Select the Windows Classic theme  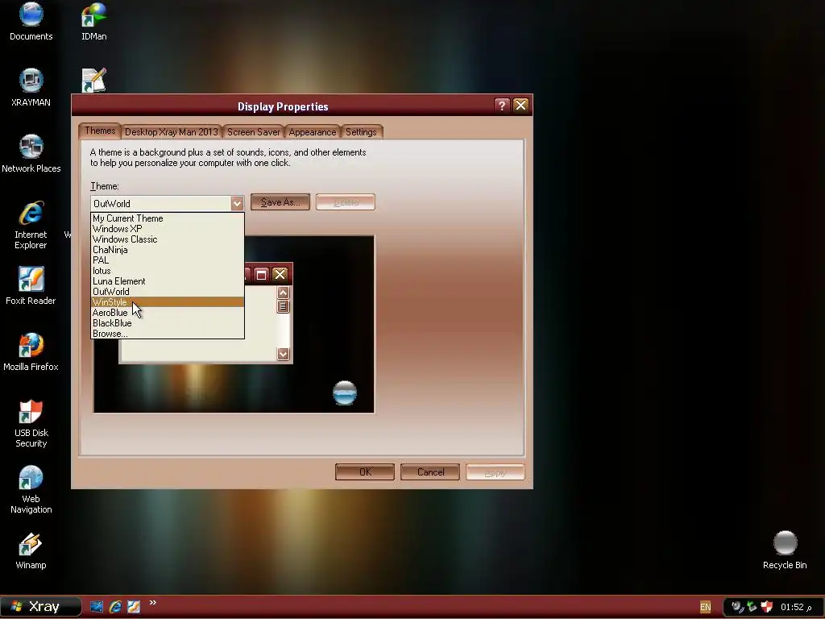[168, 239]
